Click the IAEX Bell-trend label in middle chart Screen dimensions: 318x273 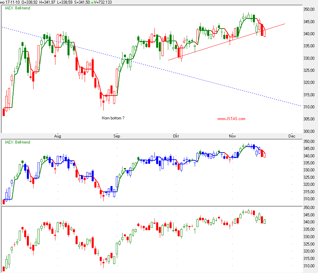[17, 142]
